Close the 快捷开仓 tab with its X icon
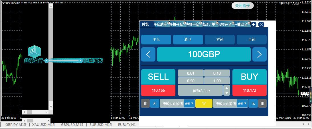This screenshot has width=312, height=129. point(185,23)
